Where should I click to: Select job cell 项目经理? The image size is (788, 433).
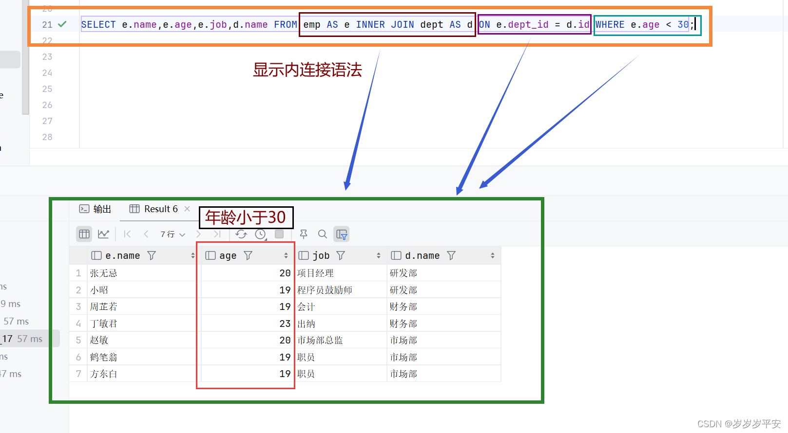coord(341,273)
